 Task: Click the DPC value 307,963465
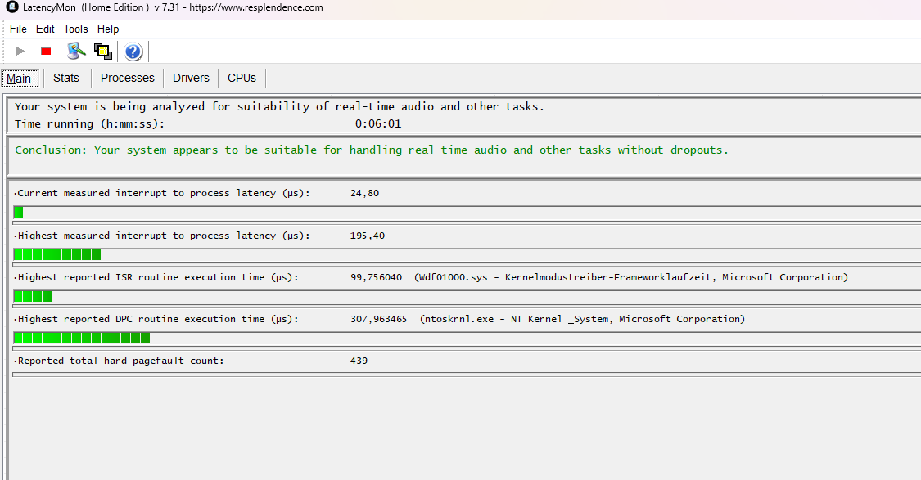point(379,319)
